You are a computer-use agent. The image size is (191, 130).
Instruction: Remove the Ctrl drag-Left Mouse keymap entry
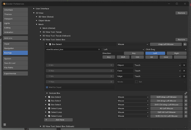(186, 101)
